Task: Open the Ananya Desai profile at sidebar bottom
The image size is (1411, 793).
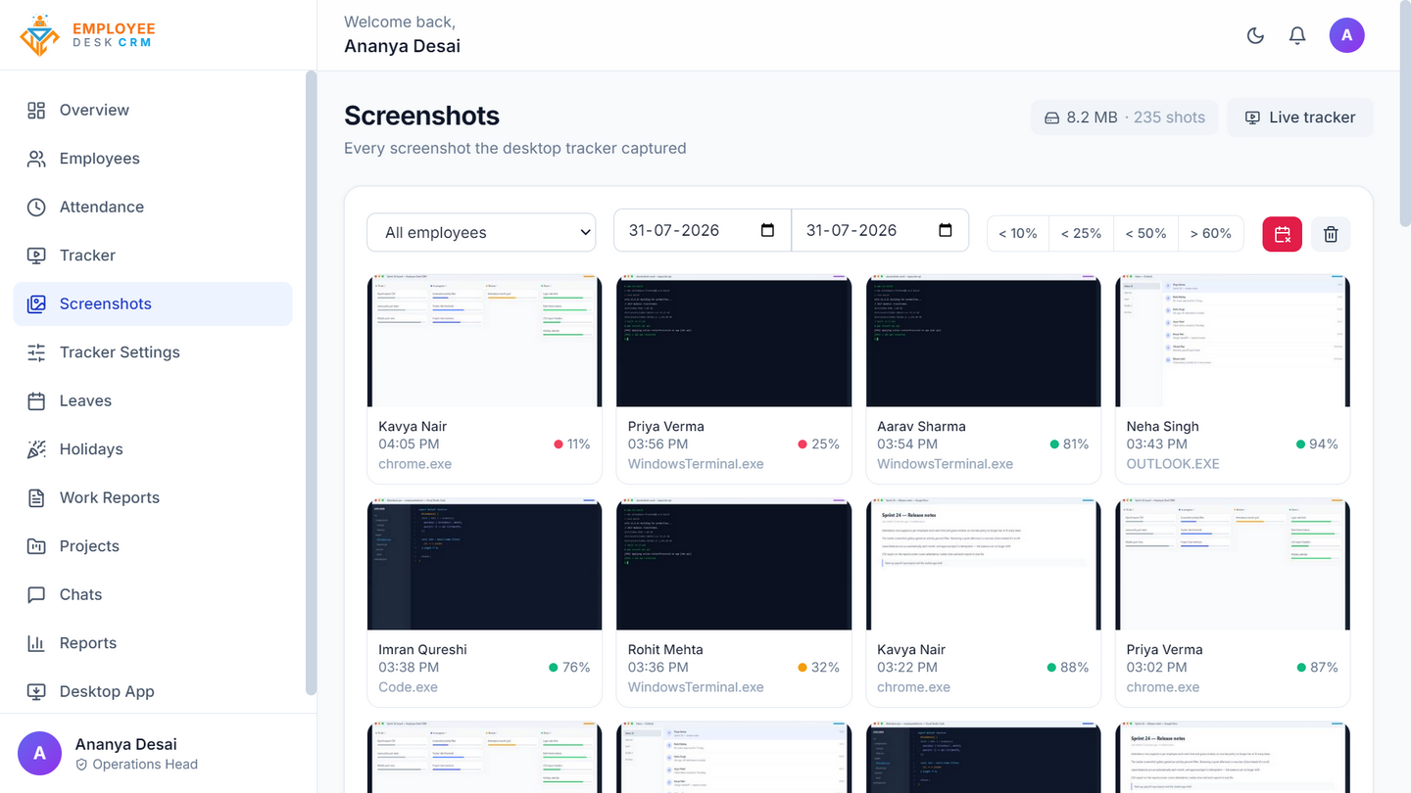Action: click(x=158, y=754)
